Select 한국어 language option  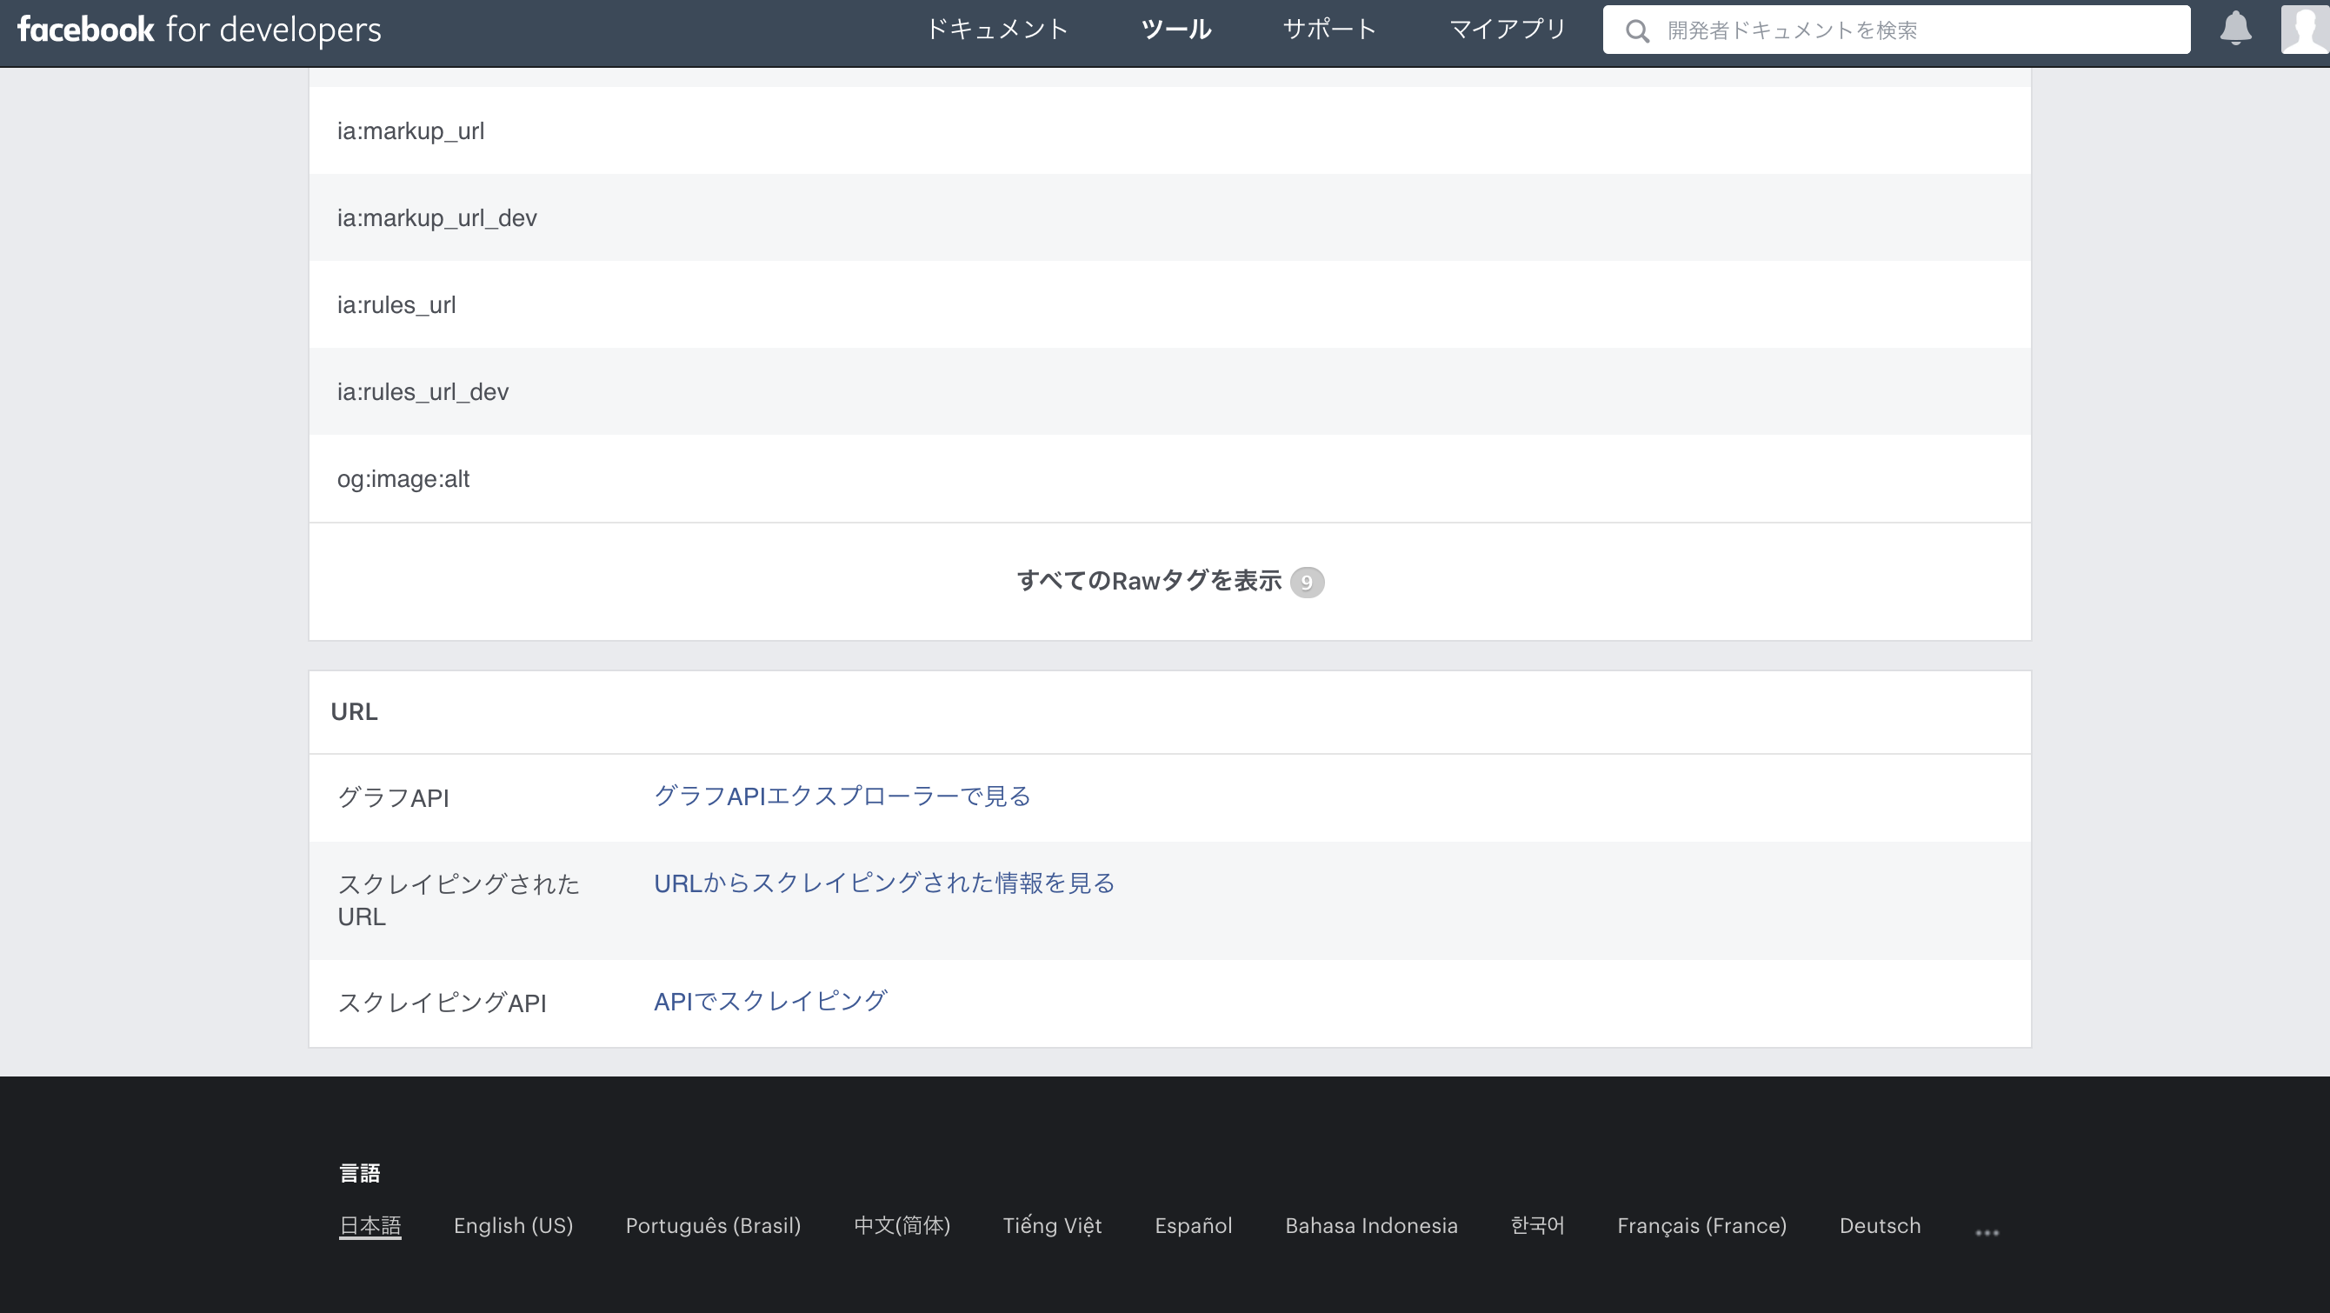pos(1537,1225)
